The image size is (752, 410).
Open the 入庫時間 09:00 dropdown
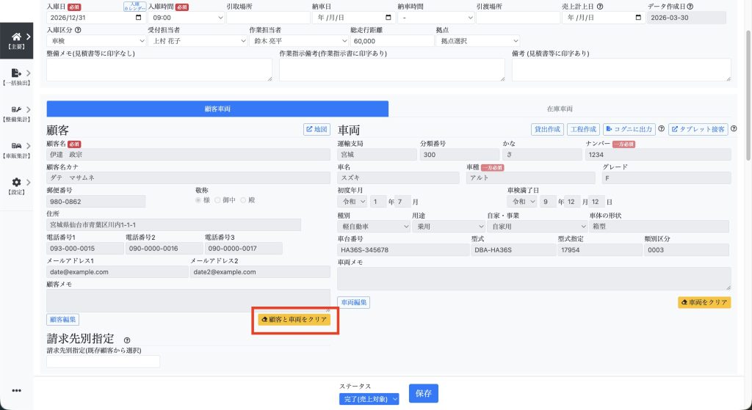click(186, 18)
